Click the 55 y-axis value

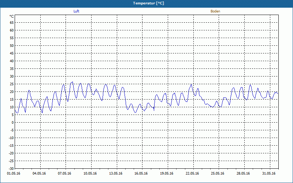[12, 38]
